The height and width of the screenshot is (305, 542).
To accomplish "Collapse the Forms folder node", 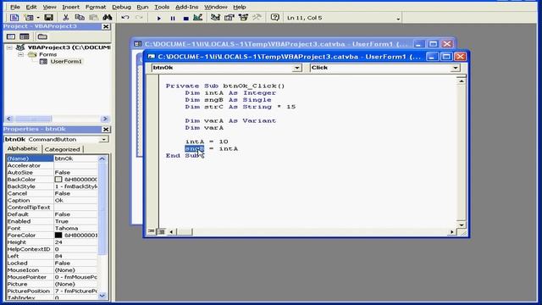I will tap(20, 54).
